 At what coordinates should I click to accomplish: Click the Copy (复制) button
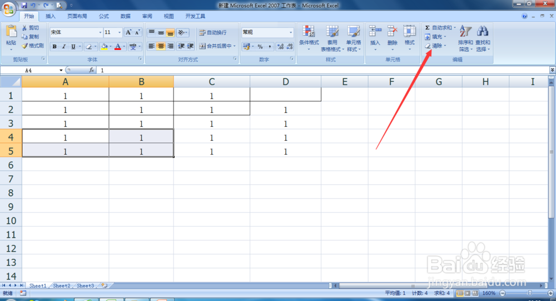(30, 37)
